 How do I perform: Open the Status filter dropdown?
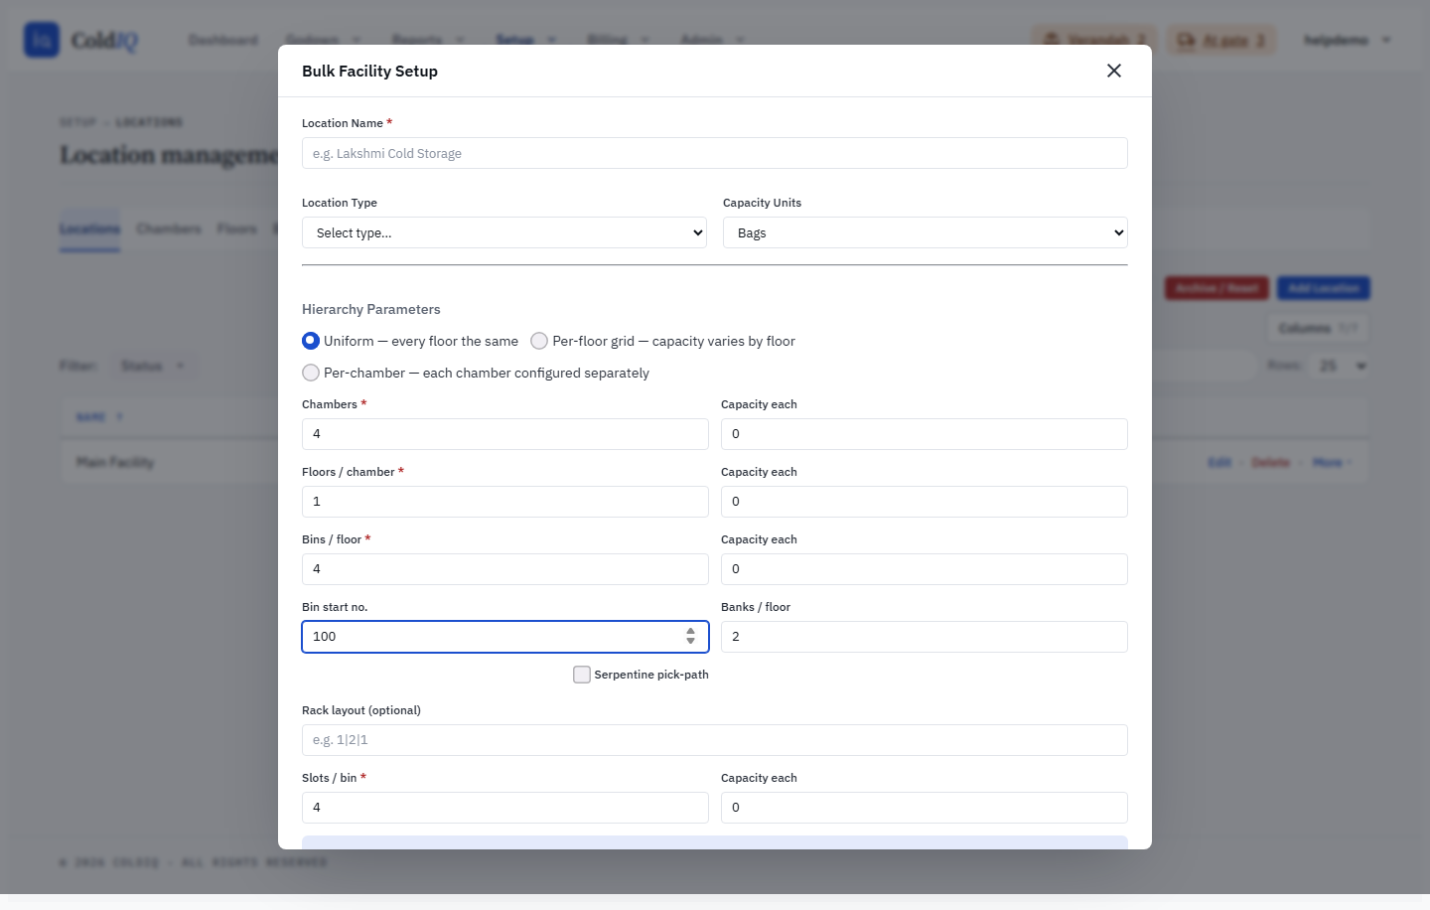(x=153, y=366)
